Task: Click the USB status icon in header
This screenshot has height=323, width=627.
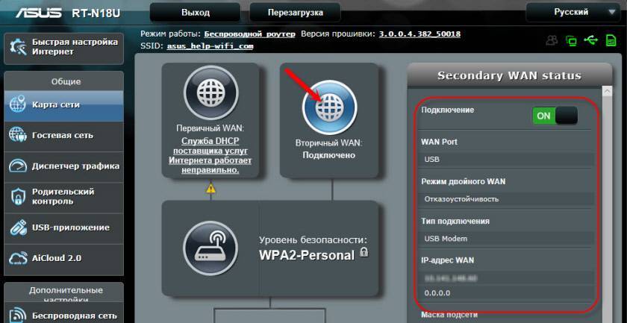Action: 591,40
